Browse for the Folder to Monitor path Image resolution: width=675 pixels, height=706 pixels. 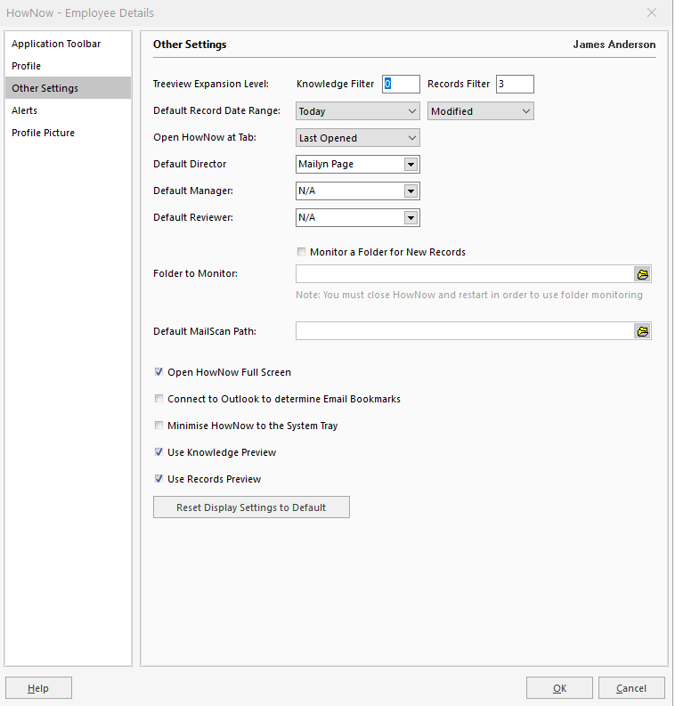pos(643,274)
